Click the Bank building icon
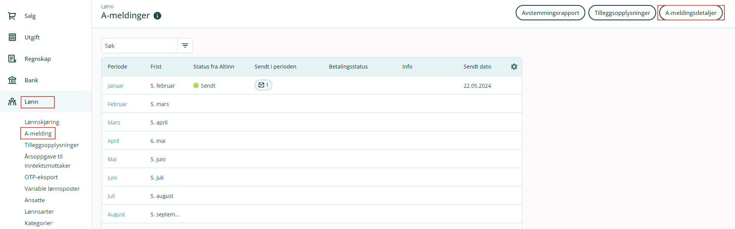 click(12, 80)
